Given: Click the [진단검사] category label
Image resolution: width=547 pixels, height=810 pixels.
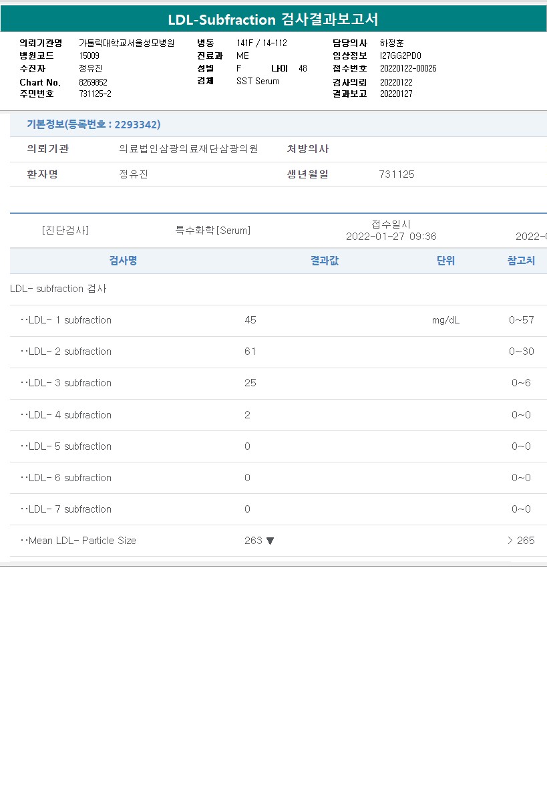Looking at the screenshot, I should pyautogui.click(x=65, y=231).
